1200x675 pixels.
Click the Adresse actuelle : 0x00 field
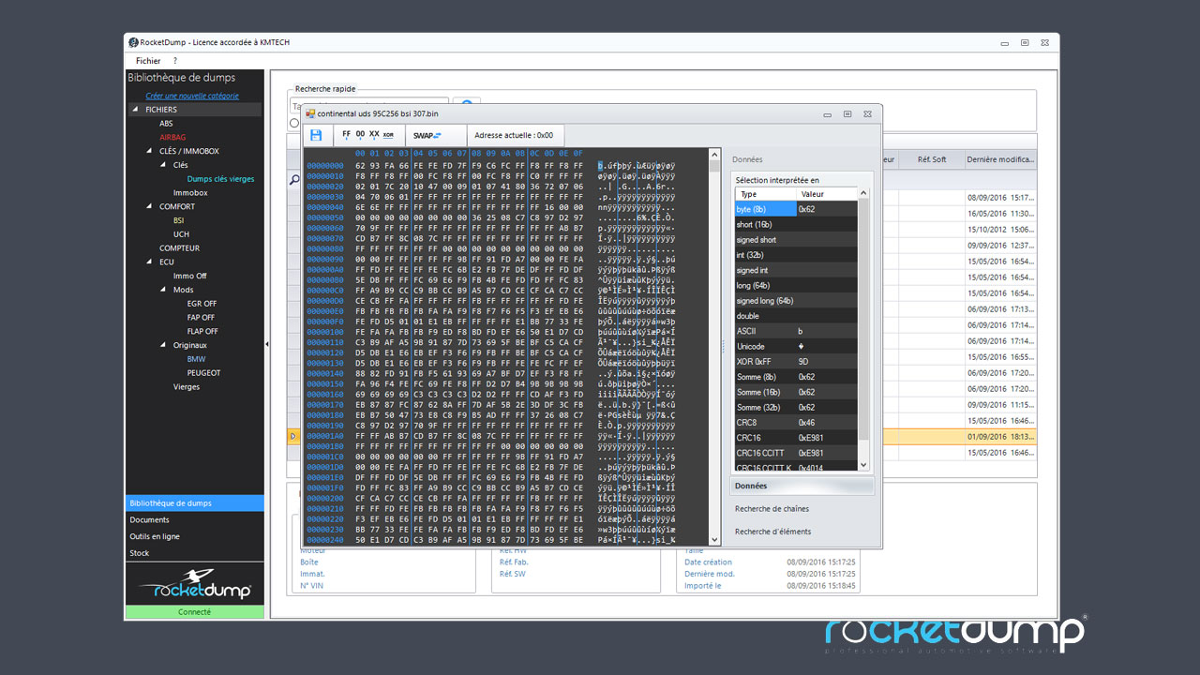(x=515, y=135)
